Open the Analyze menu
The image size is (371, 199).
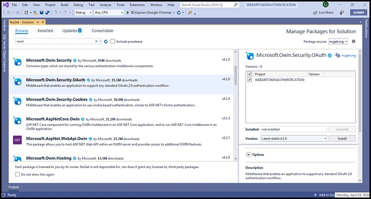(x=105, y=5)
